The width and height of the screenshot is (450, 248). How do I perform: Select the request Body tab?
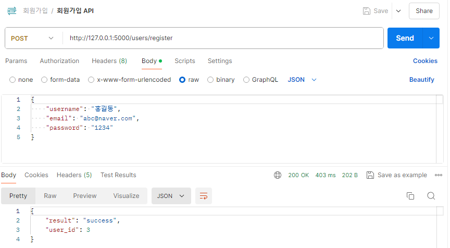pos(152,61)
